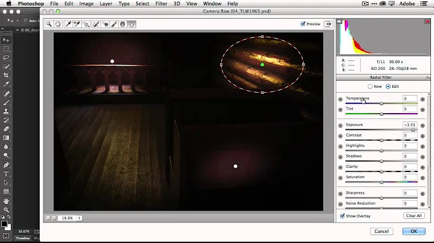Open the Move tool preset picker arrow
The height and width of the screenshot is (243, 434).
pos(17,20)
